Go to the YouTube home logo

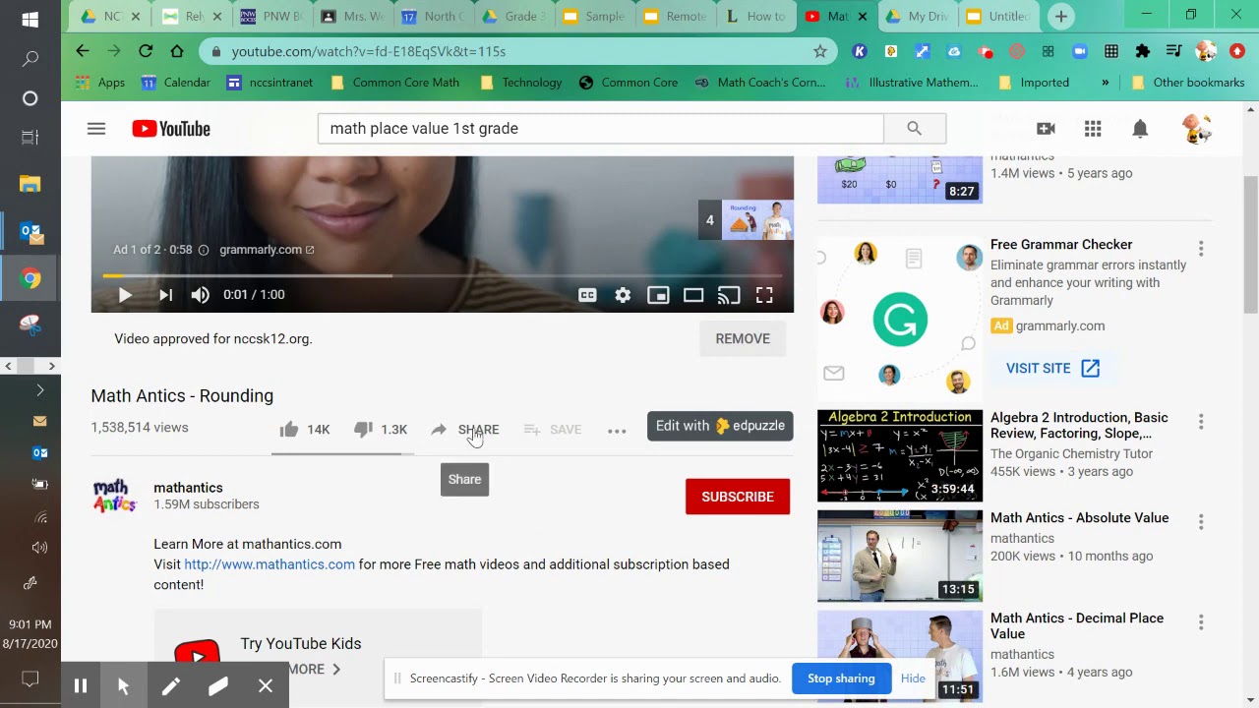click(x=171, y=129)
